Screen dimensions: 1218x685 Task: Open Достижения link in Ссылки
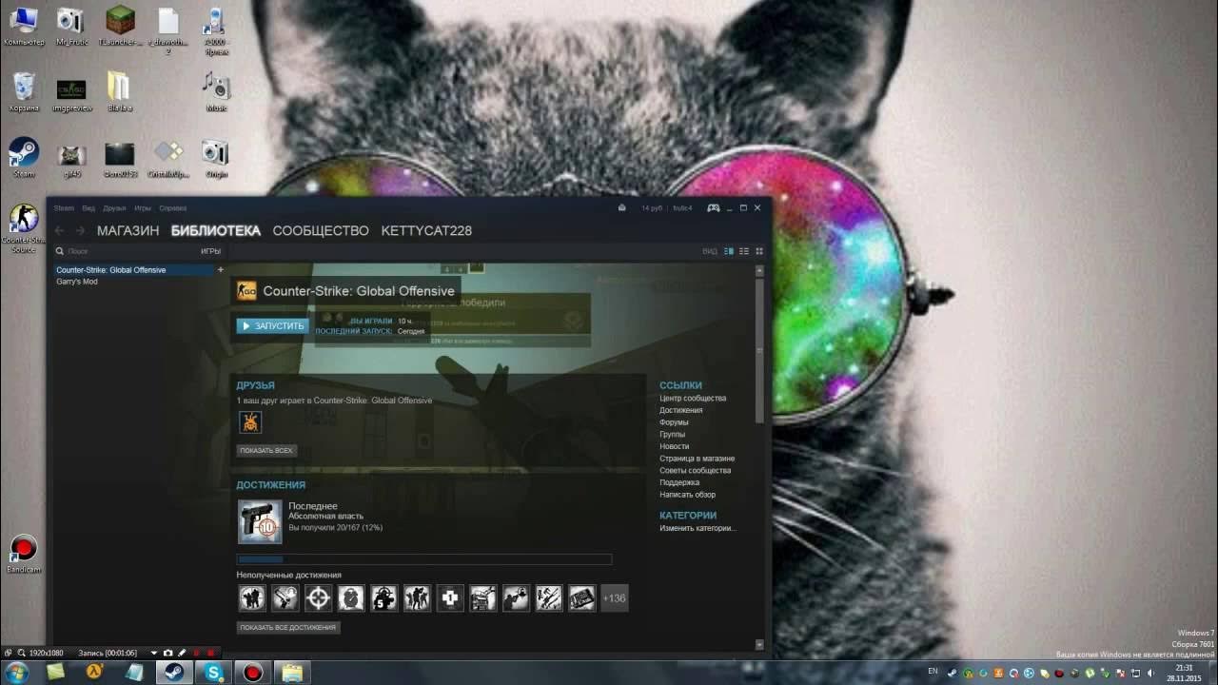click(x=681, y=410)
